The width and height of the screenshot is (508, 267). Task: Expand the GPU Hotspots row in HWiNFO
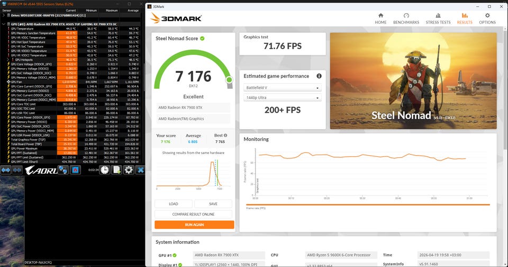(x=8, y=60)
